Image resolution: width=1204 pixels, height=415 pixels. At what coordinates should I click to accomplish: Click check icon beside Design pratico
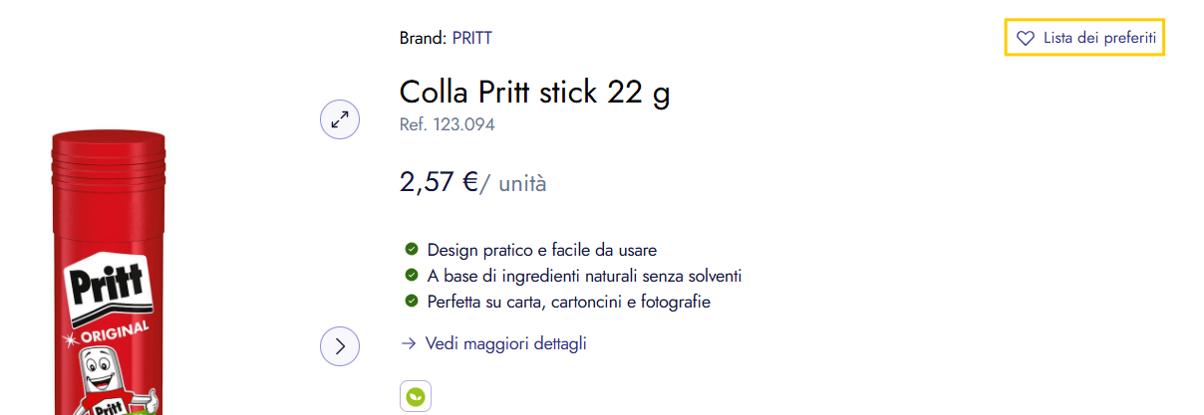411,249
